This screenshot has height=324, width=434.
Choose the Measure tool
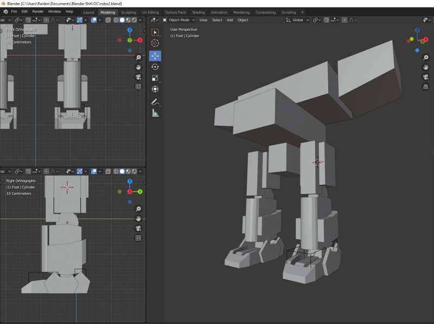pyautogui.click(x=155, y=113)
